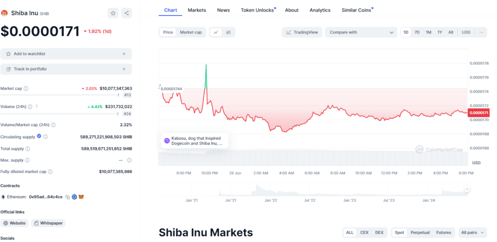Screen dimensions: 497x242
Task: Click the current price tag 0.0000171 on axis
Action: 479,113
